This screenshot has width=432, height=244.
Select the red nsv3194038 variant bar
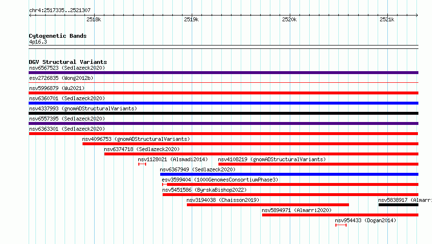point(268,205)
